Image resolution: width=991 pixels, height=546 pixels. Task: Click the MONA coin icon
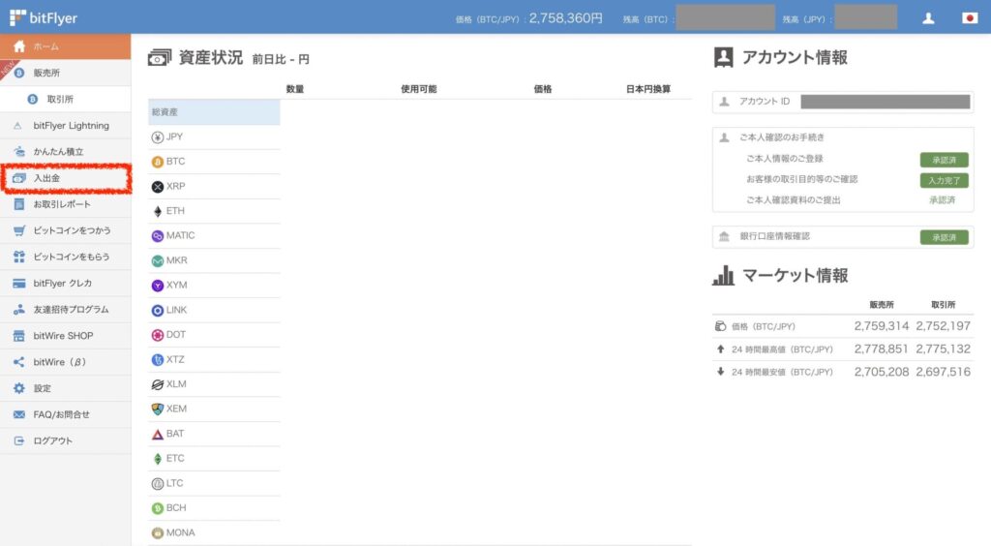pos(158,532)
